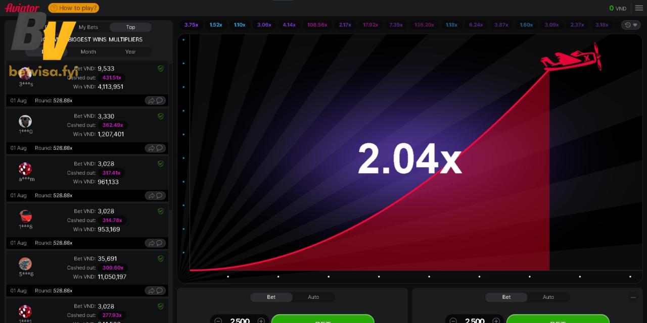
Task: Select the Top tab
Action: click(130, 27)
